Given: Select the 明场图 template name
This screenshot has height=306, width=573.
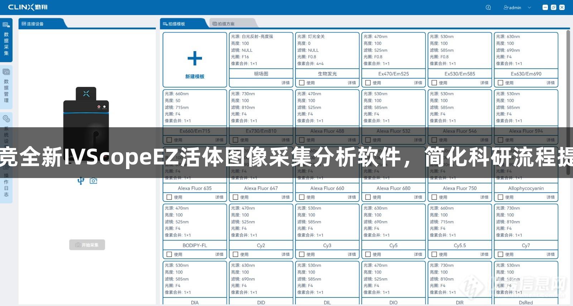Looking at the screenshot, I should tap(261, 74).
